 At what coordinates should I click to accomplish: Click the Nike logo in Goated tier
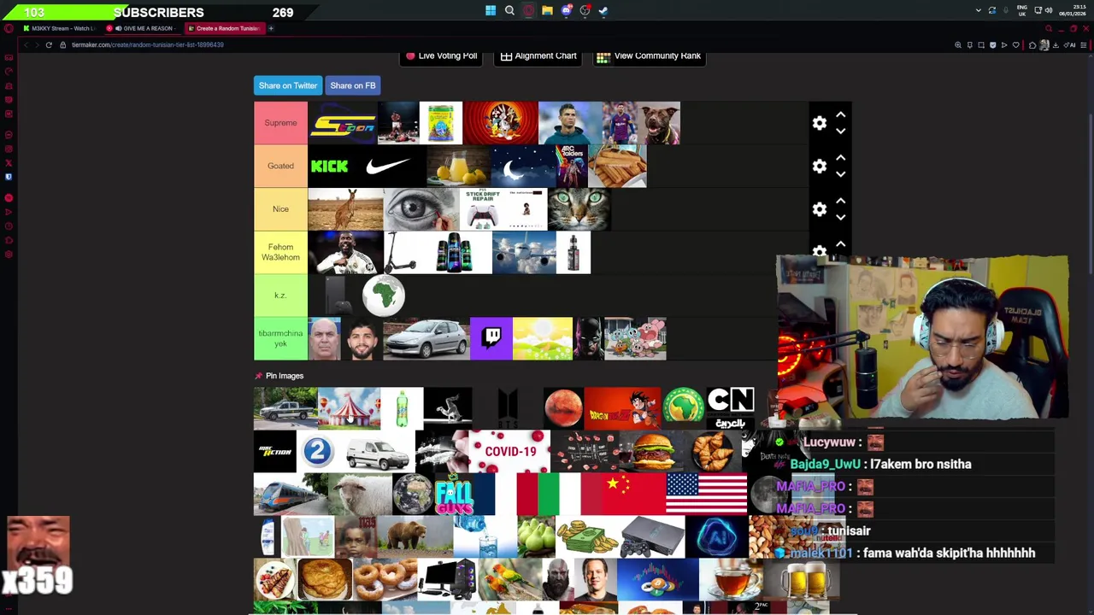pos(388,167)
